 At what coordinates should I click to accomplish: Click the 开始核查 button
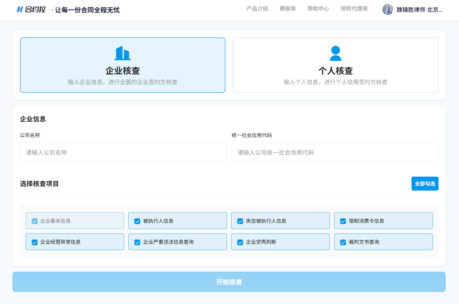pyautogui.click(x=229, y=282)
